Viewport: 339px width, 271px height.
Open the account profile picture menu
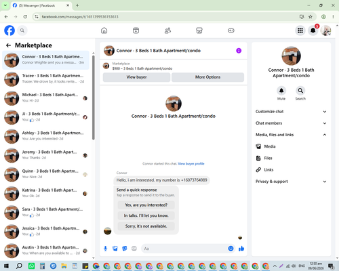pyautogui.click(x=326, y=30)
